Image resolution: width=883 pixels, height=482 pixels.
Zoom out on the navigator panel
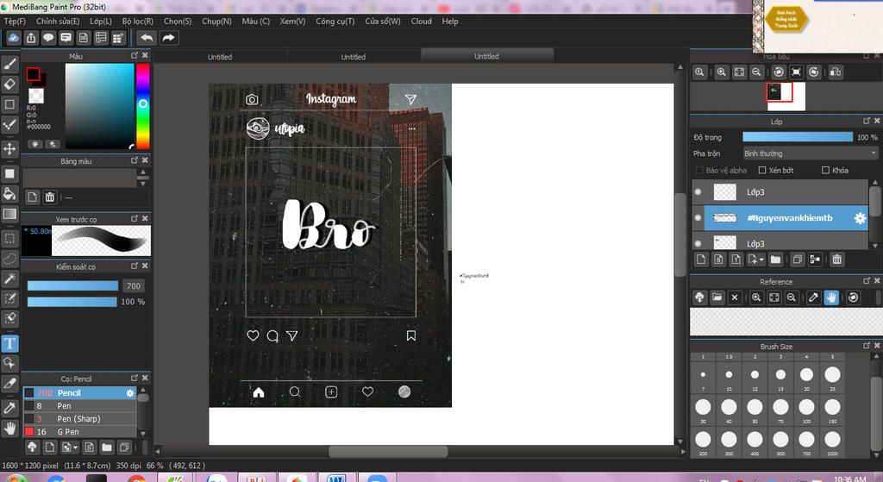coord(757,72)
